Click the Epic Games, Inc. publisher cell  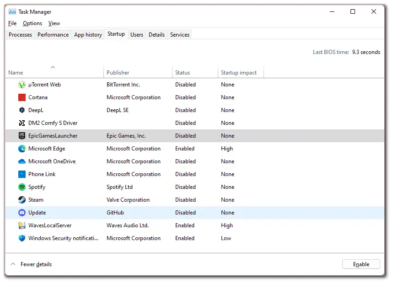pyautogui.click(x=126, y=136)
